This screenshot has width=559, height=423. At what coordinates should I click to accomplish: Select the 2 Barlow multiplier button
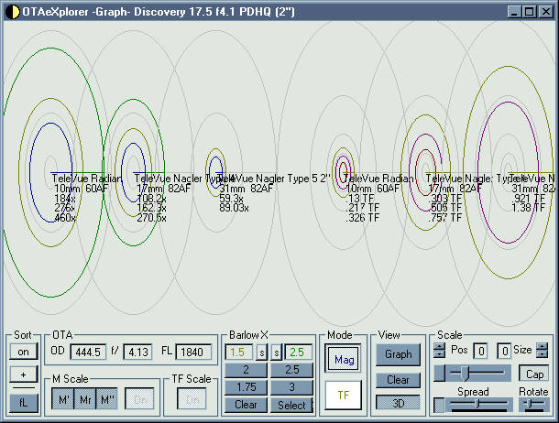246,370
